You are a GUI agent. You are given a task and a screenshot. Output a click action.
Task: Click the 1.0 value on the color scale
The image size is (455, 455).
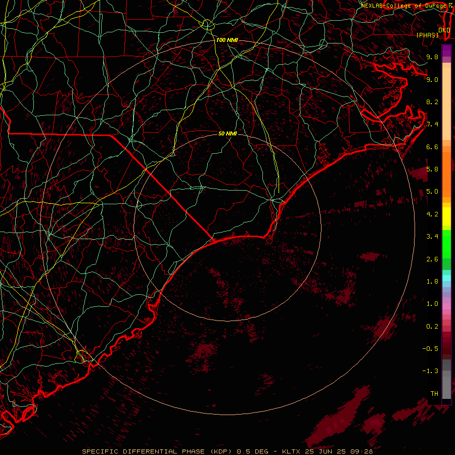pyautogui.click(x=432, y=304)
